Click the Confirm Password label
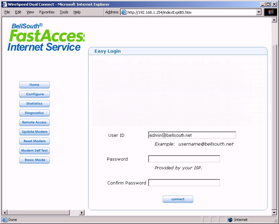The height and width of the screenshot is (224, 279). [x=127, y=183]
